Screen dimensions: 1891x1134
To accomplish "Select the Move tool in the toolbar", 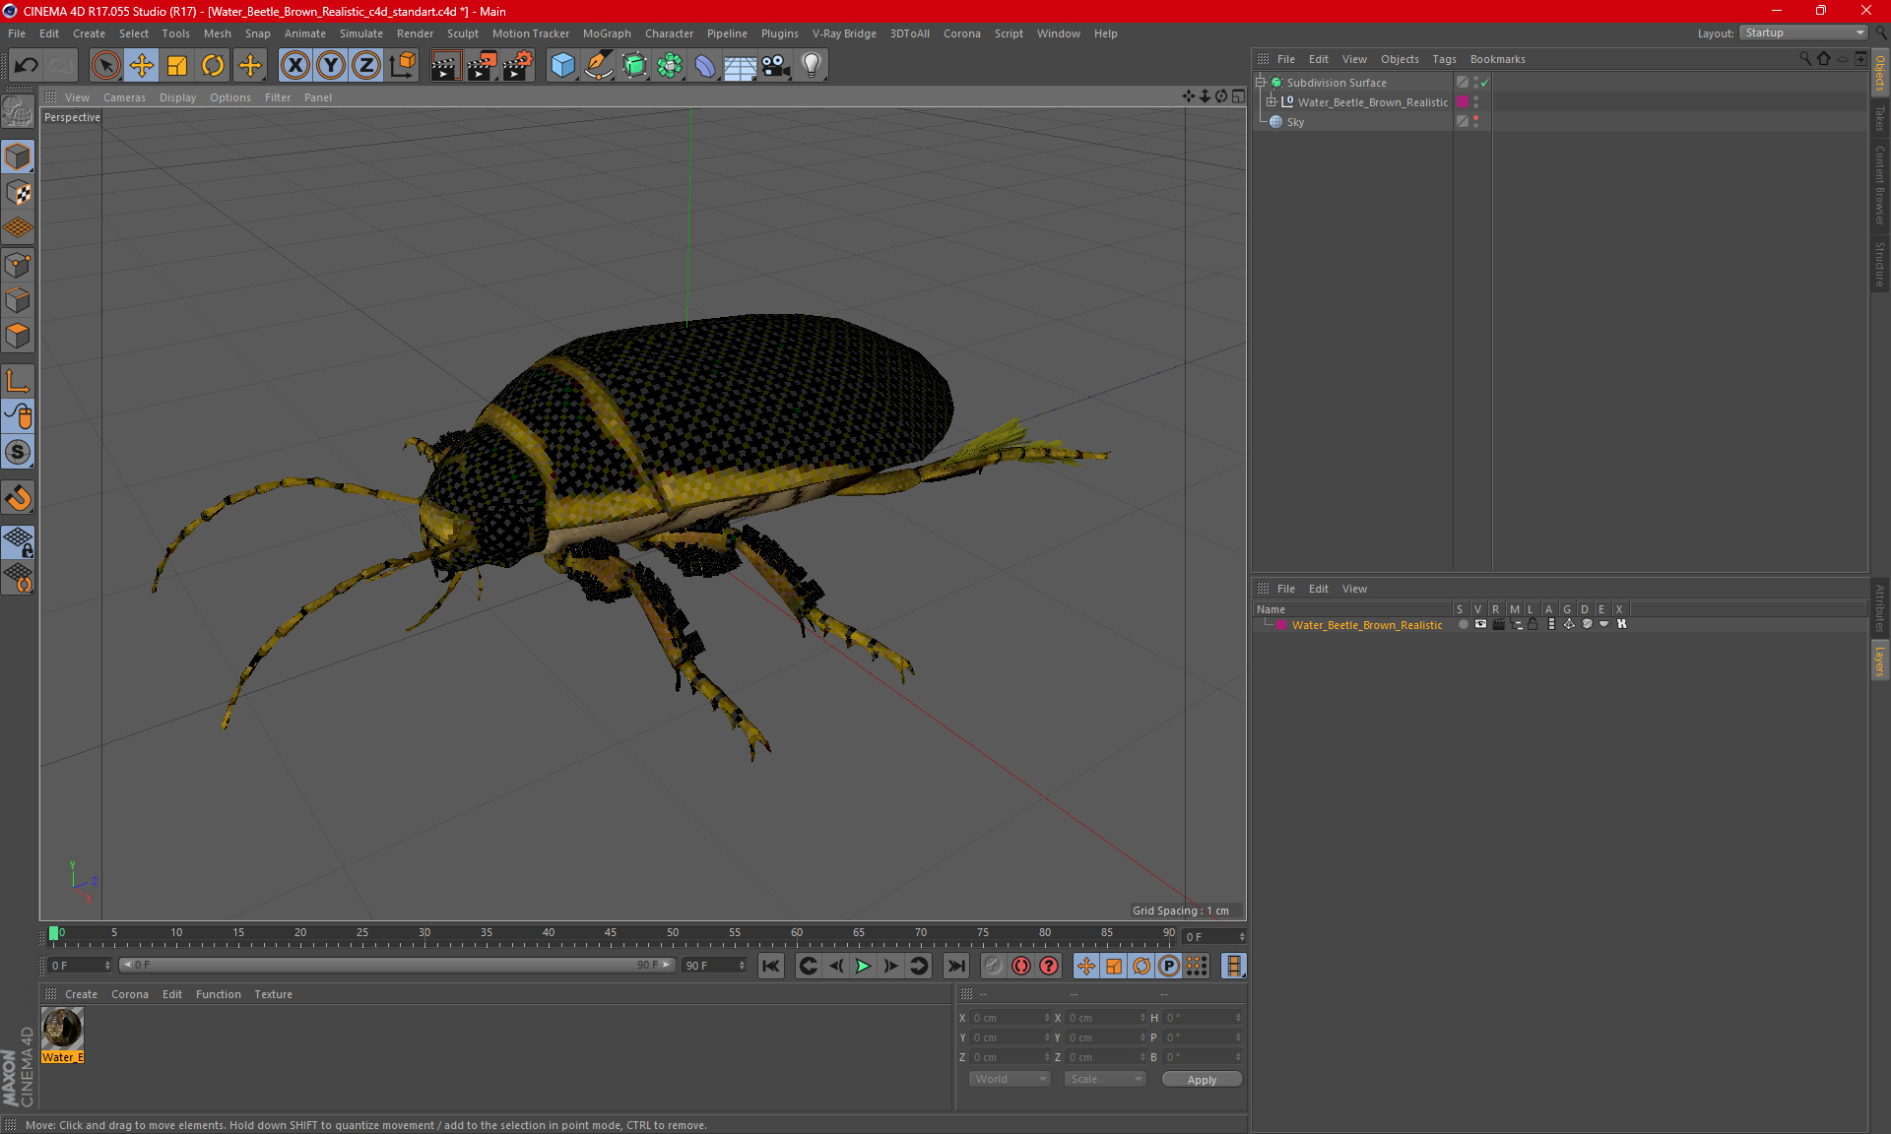I will [x=142, y=65].
